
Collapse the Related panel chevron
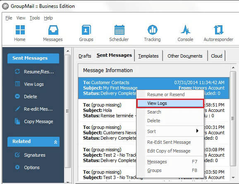(55, 142)
